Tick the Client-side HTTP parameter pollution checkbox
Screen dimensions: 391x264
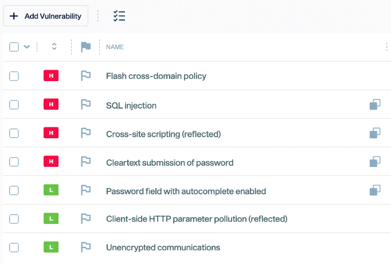point(14,219)
